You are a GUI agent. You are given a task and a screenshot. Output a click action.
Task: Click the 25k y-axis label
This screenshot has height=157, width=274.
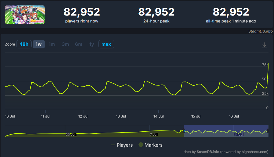coord(265,94)
